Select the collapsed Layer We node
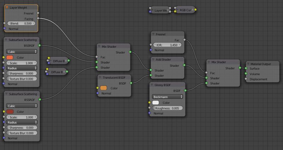The width and height of the screenshot is (283, 150). coord(161,11)
